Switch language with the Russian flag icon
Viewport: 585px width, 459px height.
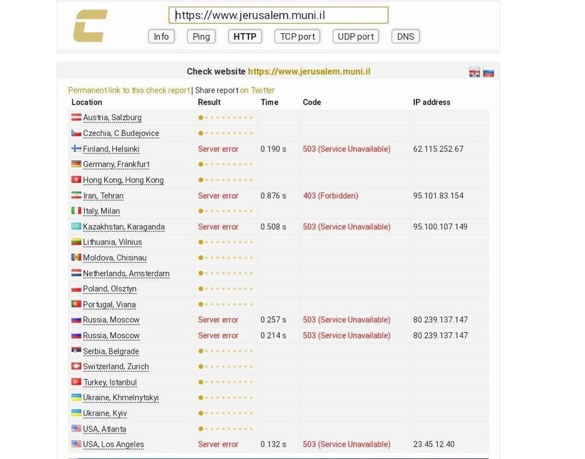(x=488, y=72)
